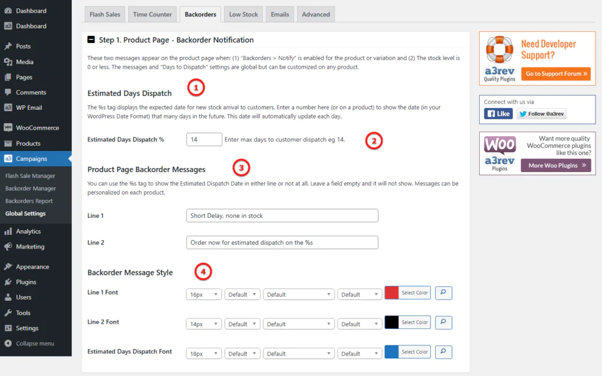Click the first Dashboard gauge icon
602x376 pixels.
(8, 11)
